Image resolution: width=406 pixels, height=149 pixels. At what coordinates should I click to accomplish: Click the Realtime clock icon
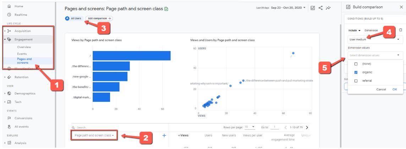(x=9, y=15)
